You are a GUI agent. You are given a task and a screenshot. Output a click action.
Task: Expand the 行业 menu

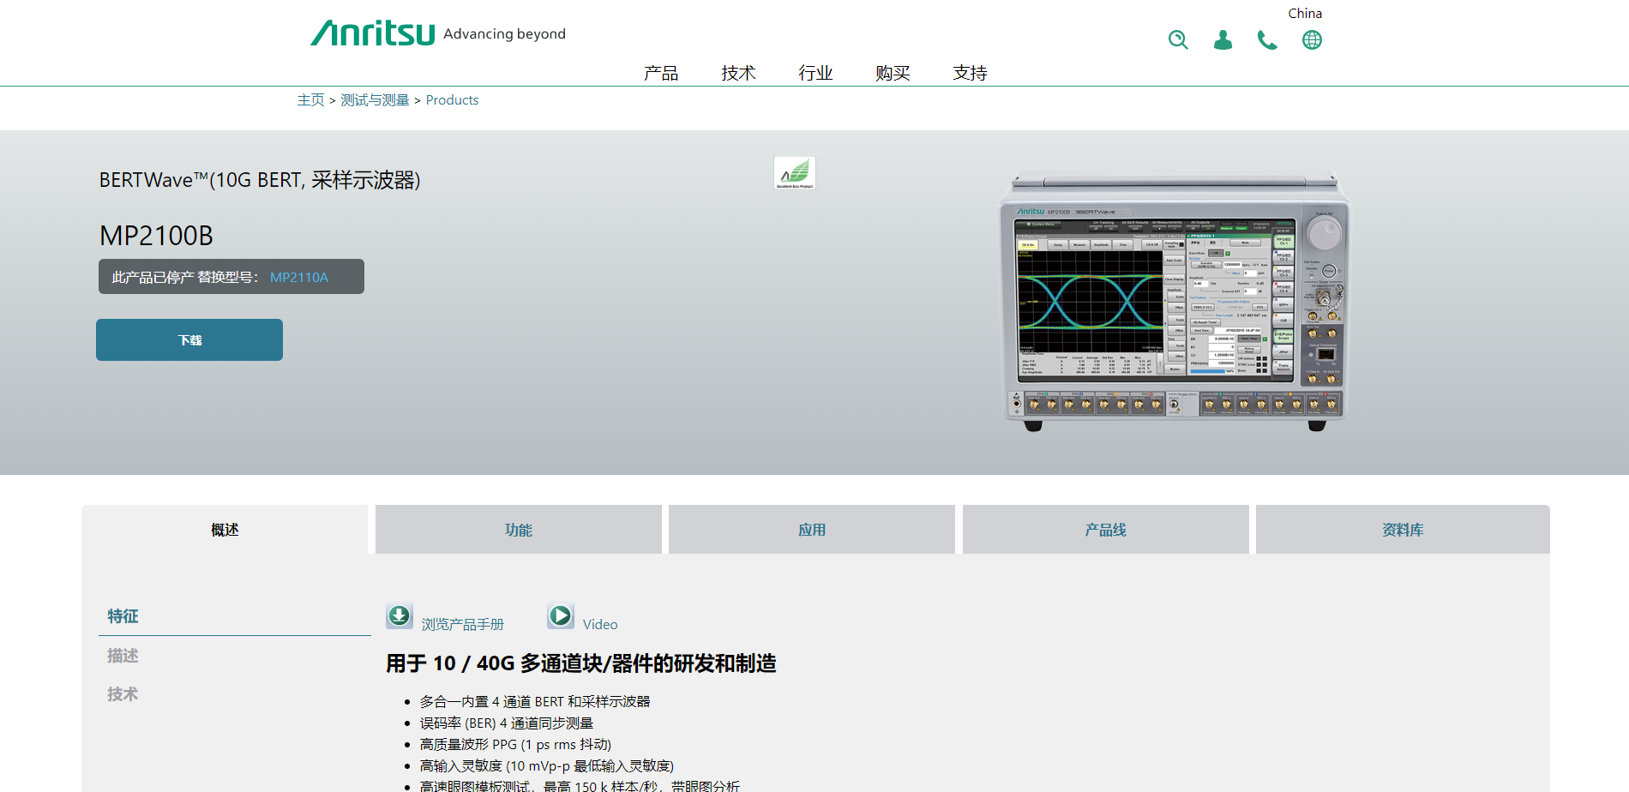coord(815,73)
